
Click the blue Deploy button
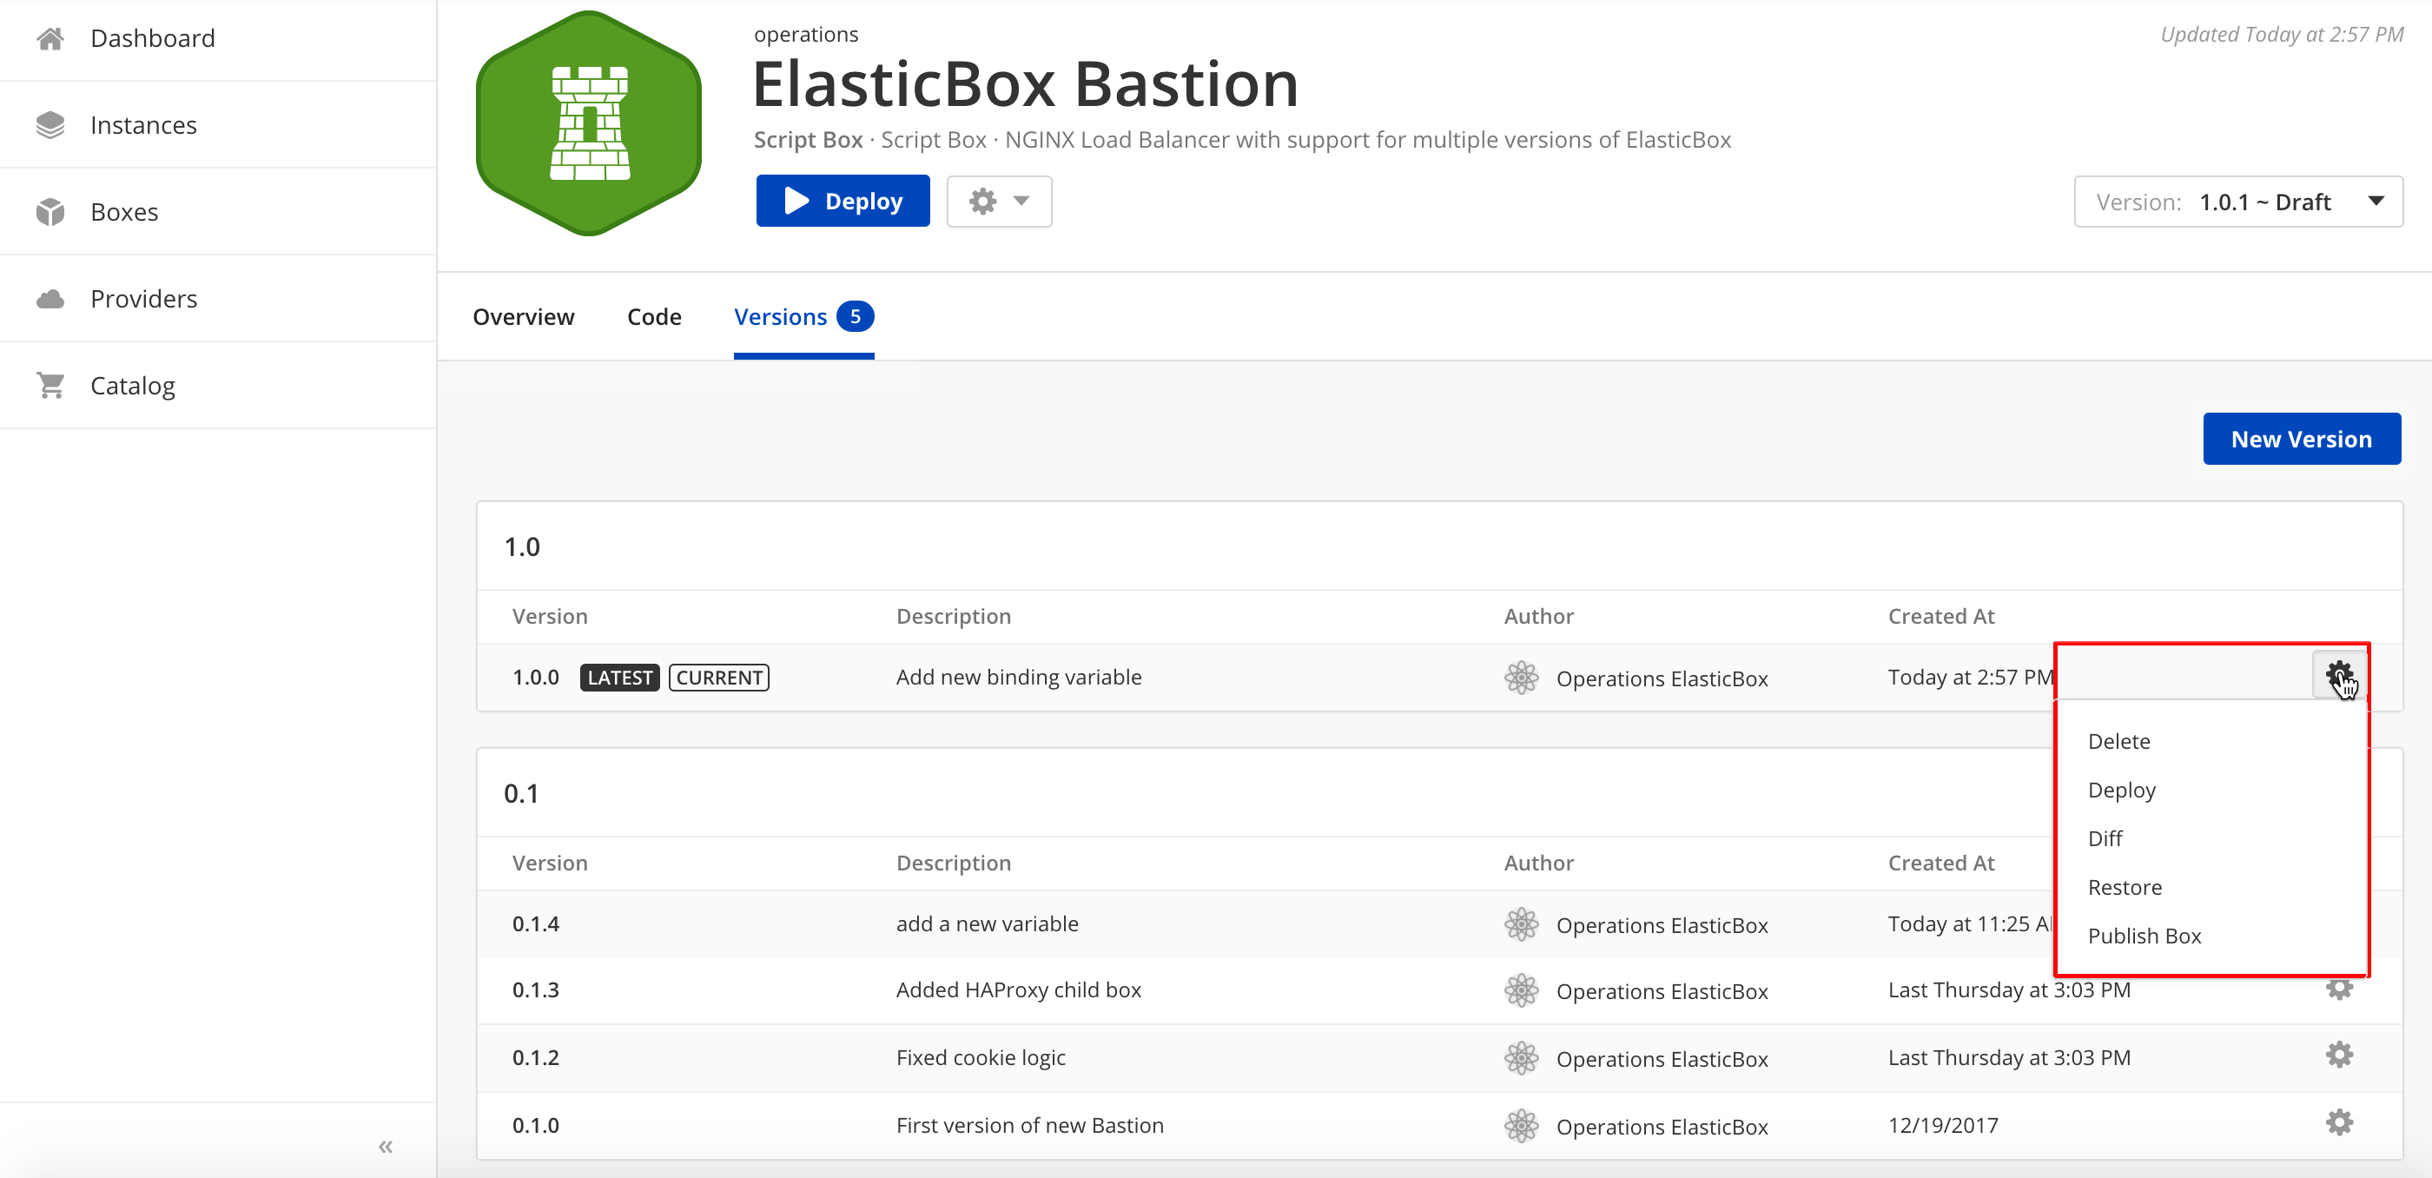point(843,200)
